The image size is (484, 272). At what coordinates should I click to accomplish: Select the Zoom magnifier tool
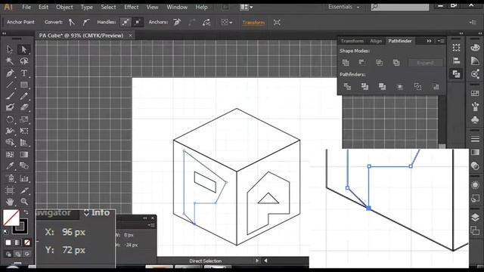[x=23, y=202]
